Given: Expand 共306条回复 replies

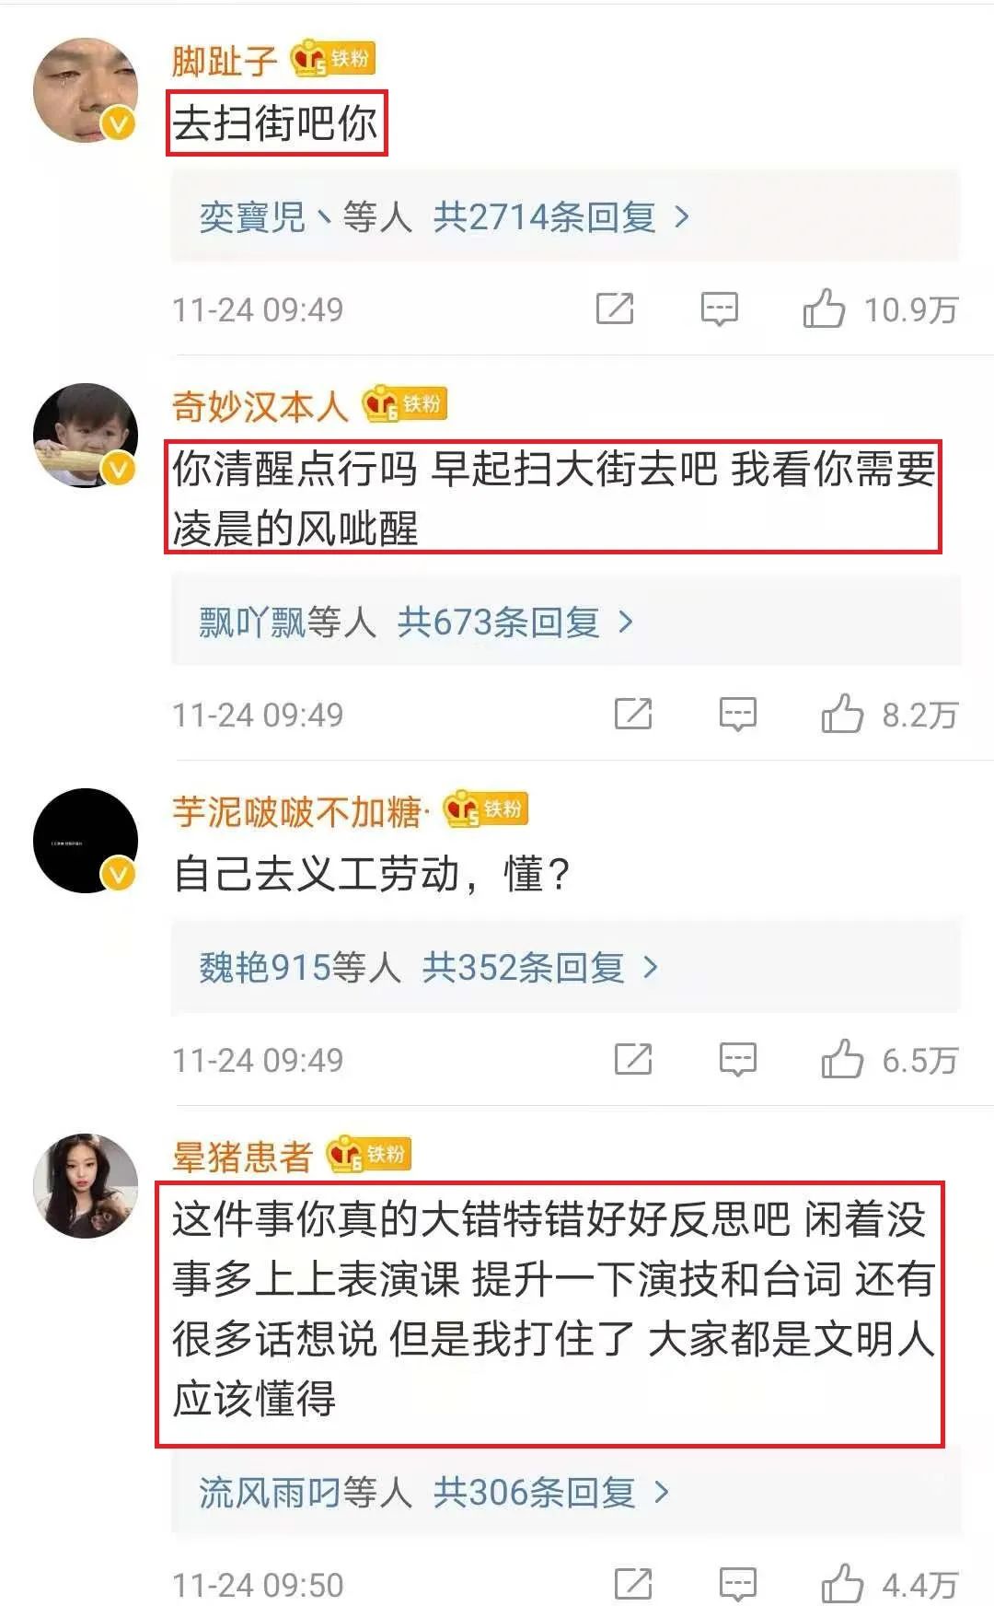Looking at the screenshot, I should 551,1493.
